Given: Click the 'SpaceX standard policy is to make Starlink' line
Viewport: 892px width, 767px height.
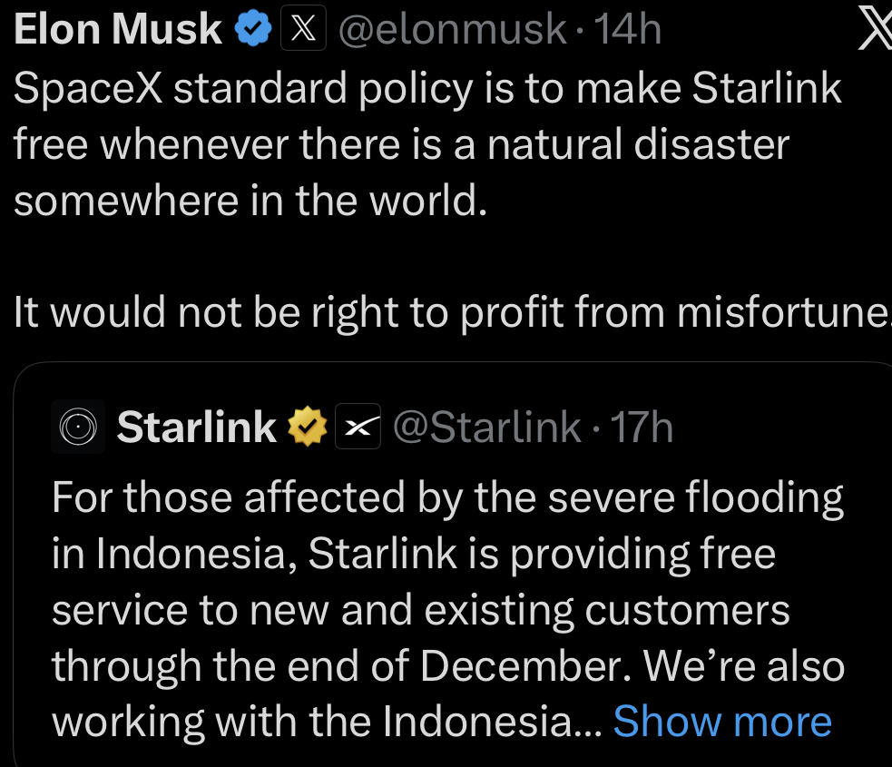Looking at the screenshot, I should click(x=428, y=89).
